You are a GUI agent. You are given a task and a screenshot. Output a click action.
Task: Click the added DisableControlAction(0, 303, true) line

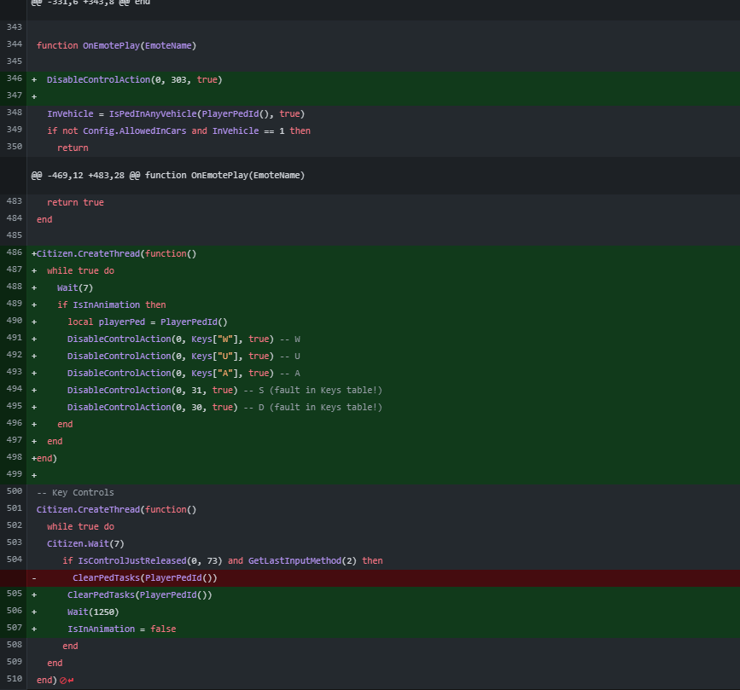(x=134, y=79)
